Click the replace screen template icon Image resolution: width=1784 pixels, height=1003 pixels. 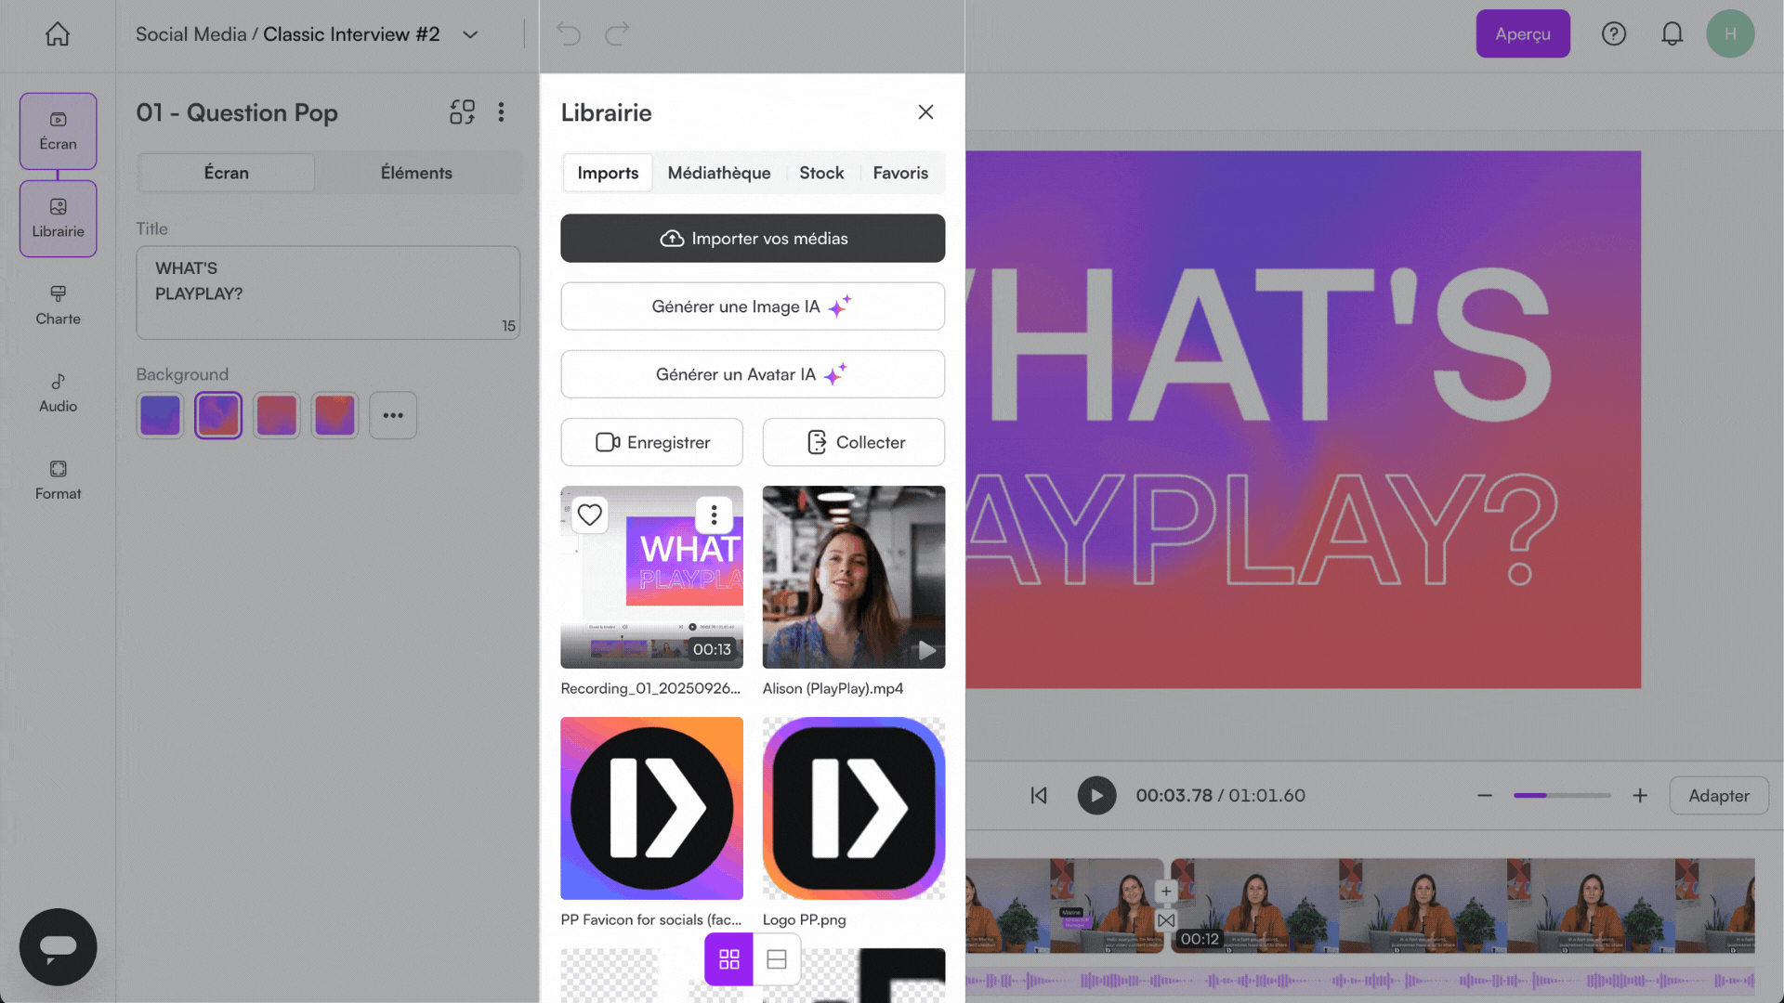462,112
